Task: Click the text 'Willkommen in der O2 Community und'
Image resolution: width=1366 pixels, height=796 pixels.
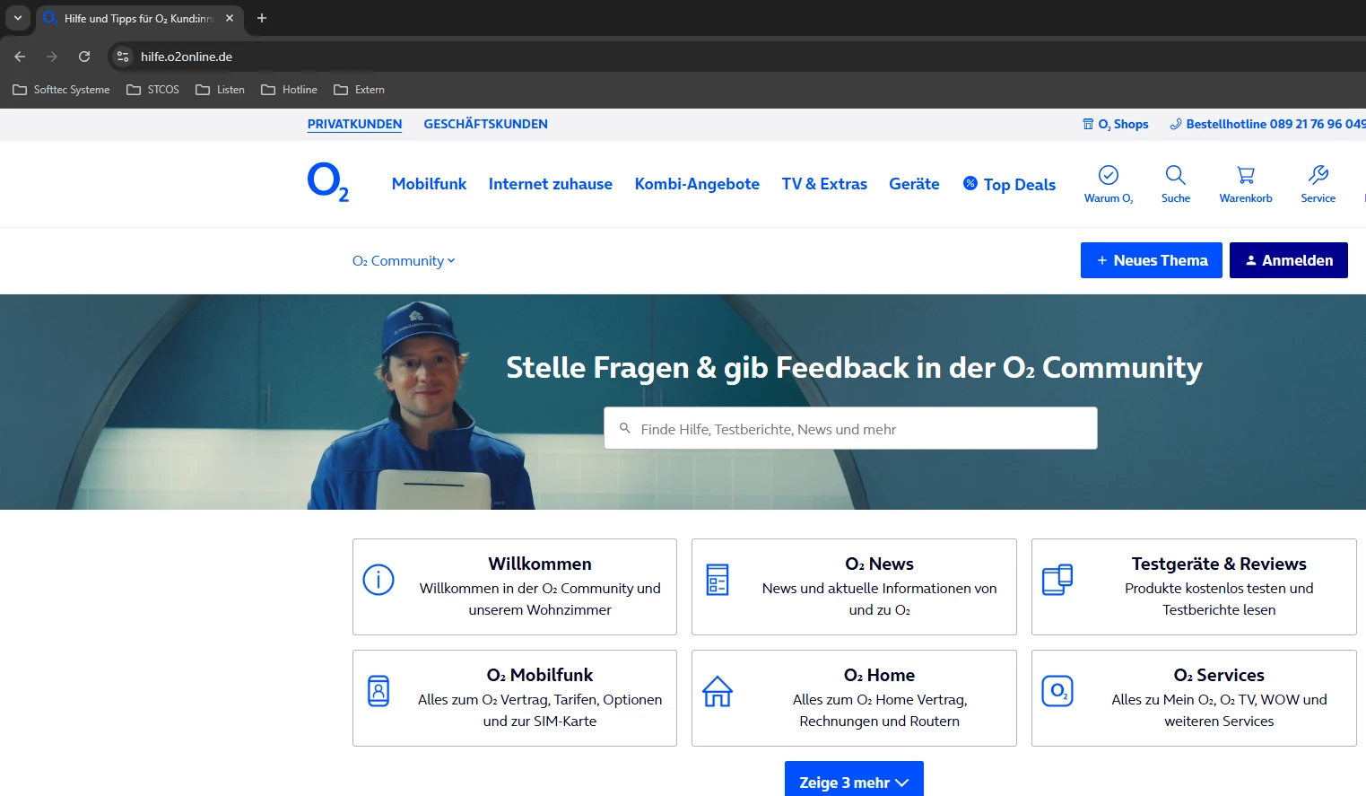Action: [x=540, y=589]
